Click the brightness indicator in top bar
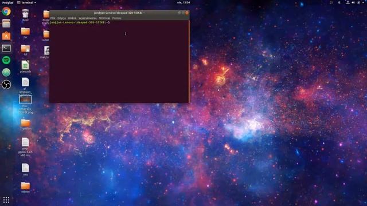Screen dimensions: 367x206 [339, 2]
